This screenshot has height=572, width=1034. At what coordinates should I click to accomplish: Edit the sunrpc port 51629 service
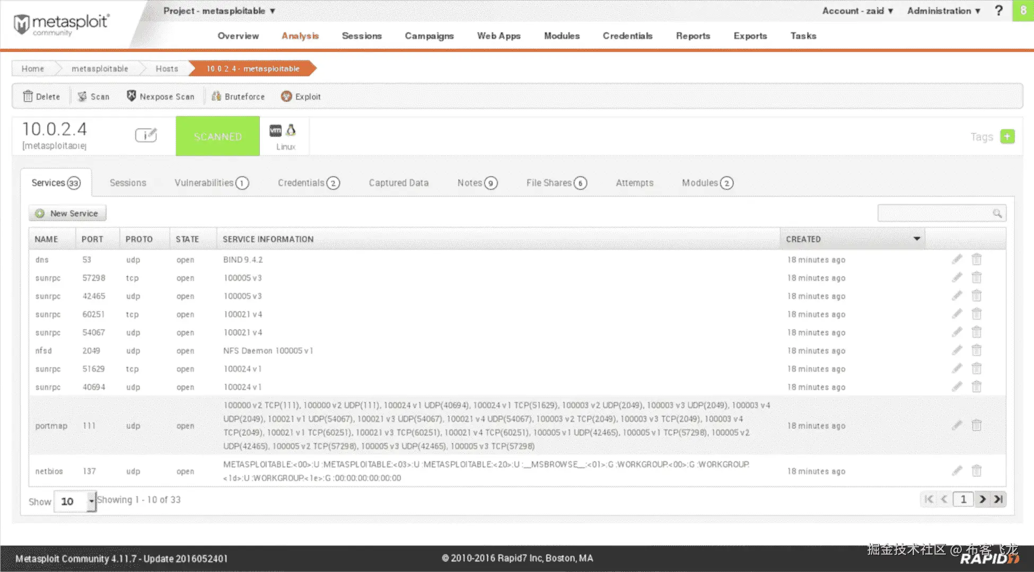tap(957, 368)
